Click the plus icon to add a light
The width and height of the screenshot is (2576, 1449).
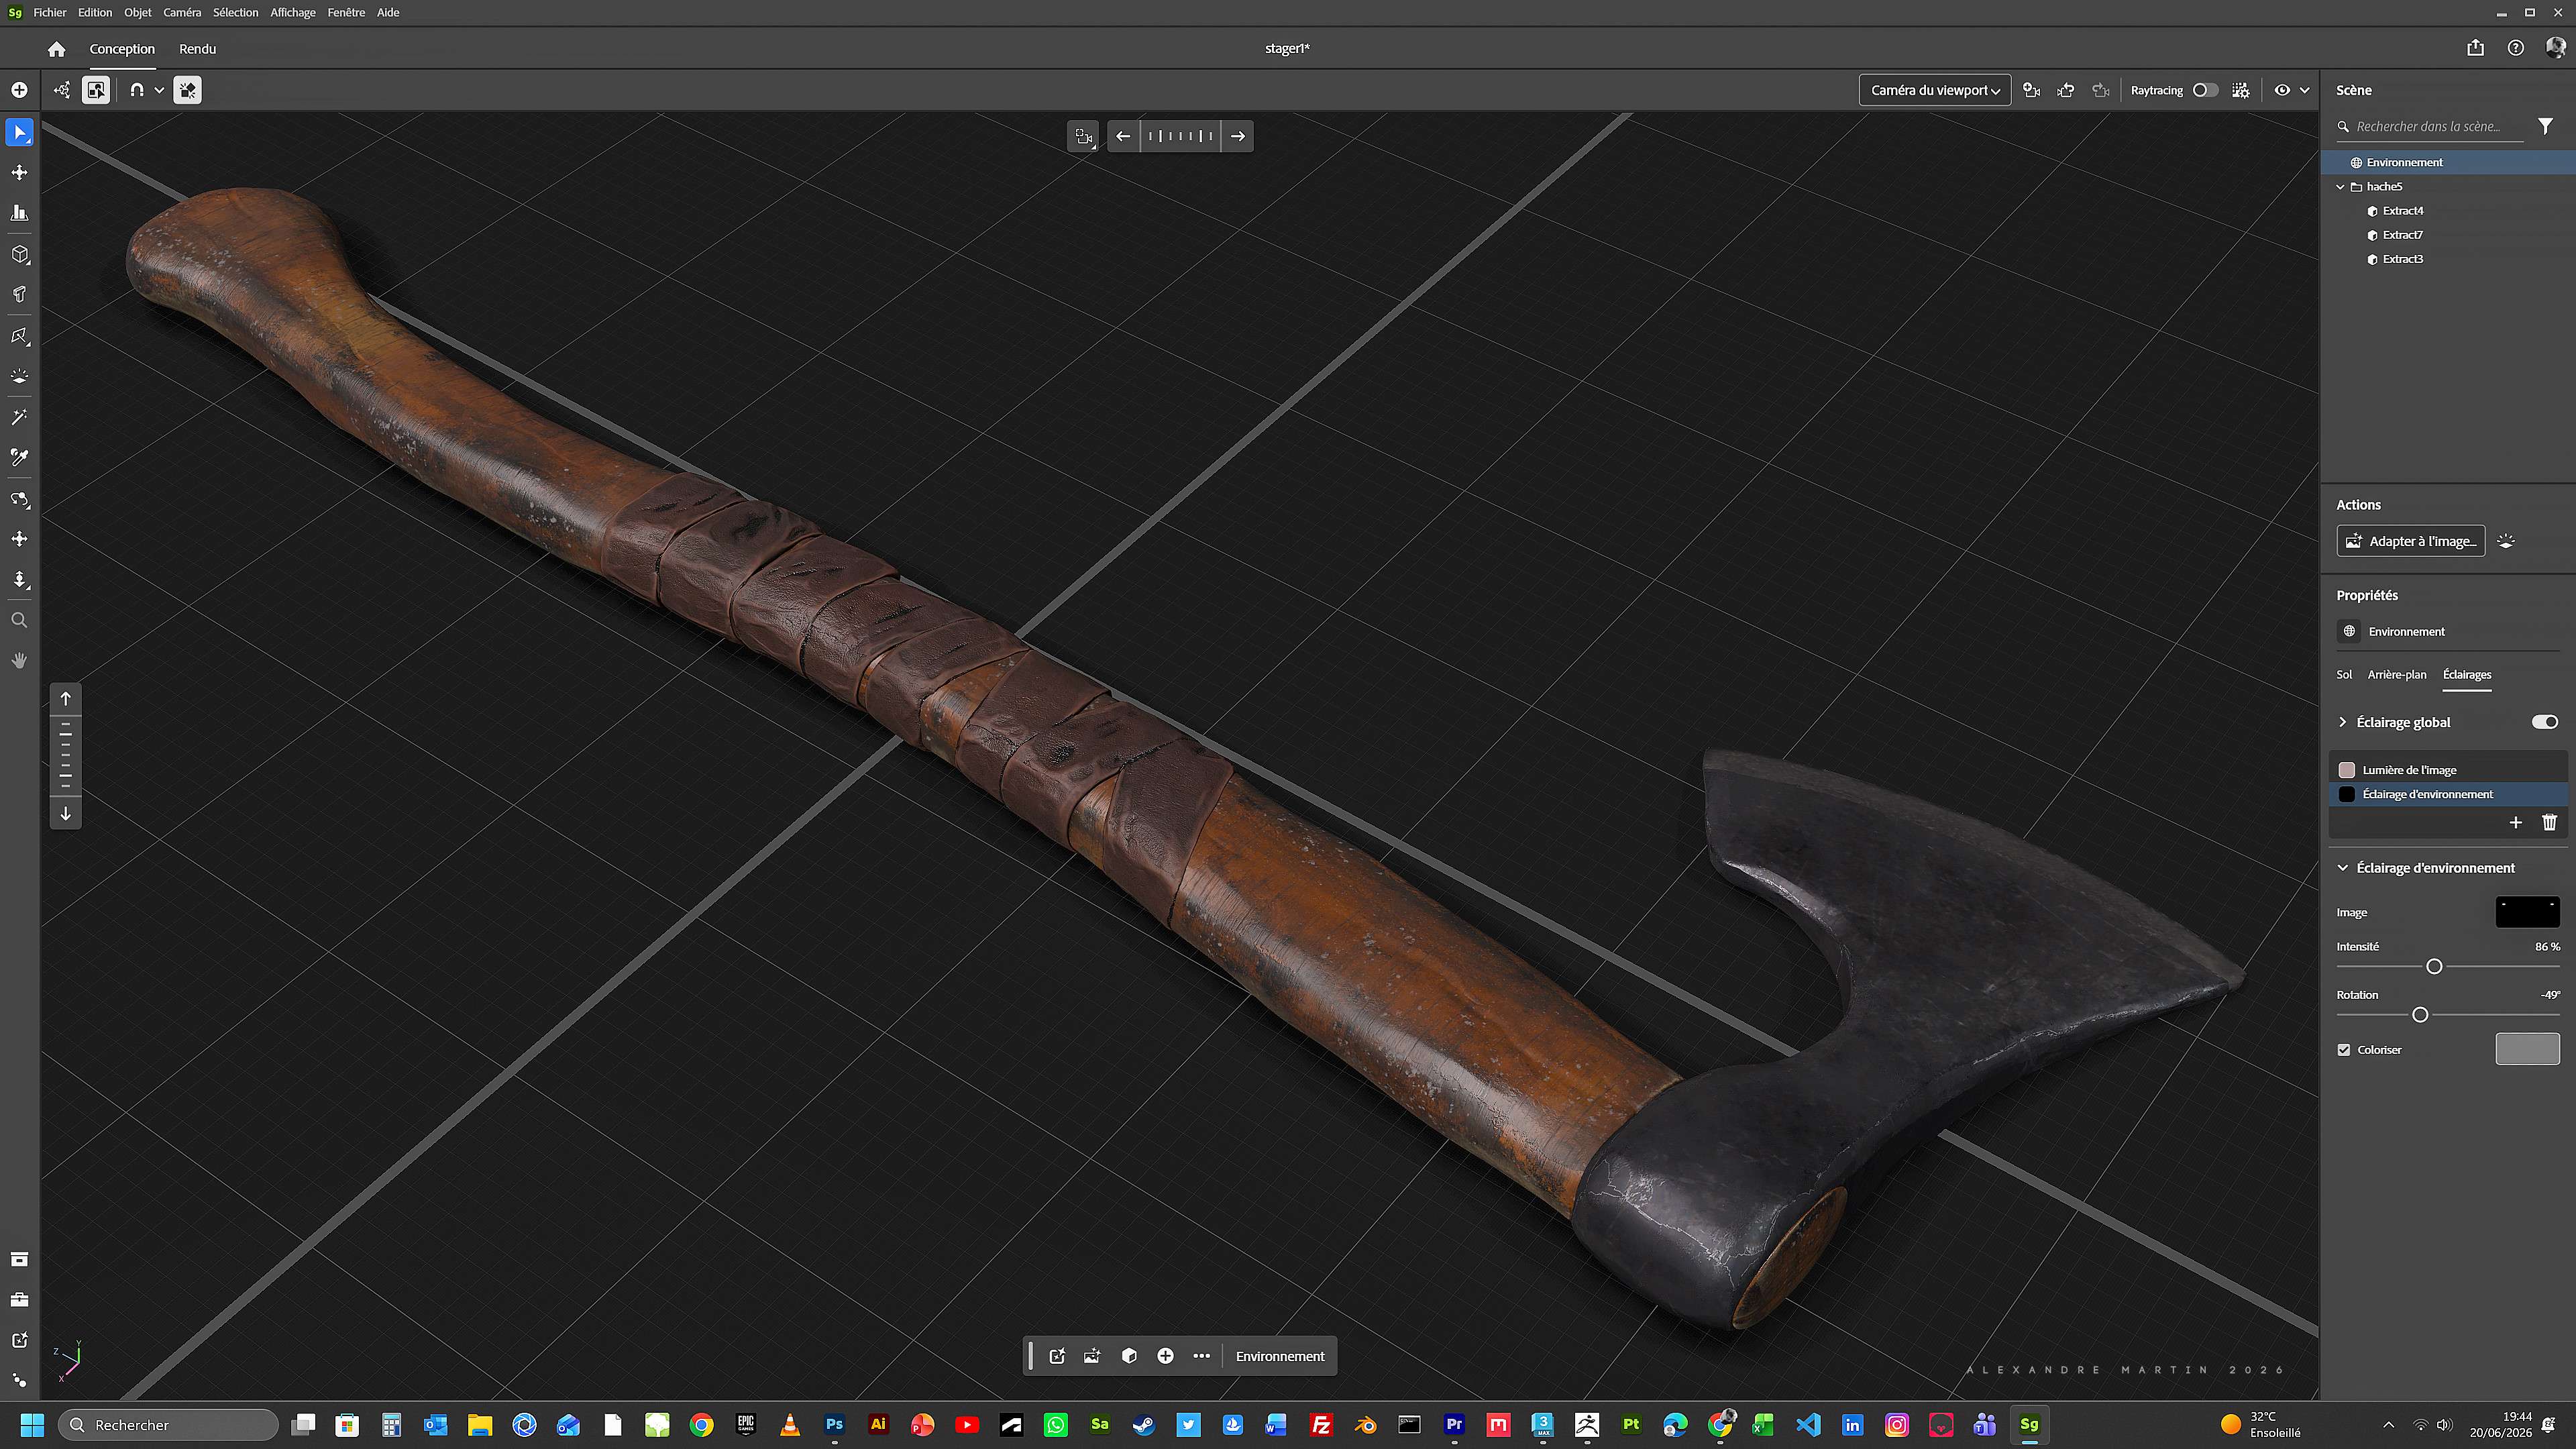click(x=2515, y=822)
